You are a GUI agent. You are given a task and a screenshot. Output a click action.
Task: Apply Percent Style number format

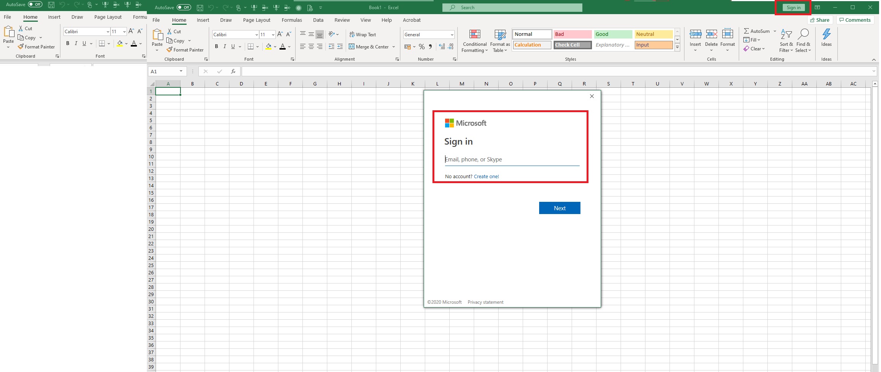point(422,47)
